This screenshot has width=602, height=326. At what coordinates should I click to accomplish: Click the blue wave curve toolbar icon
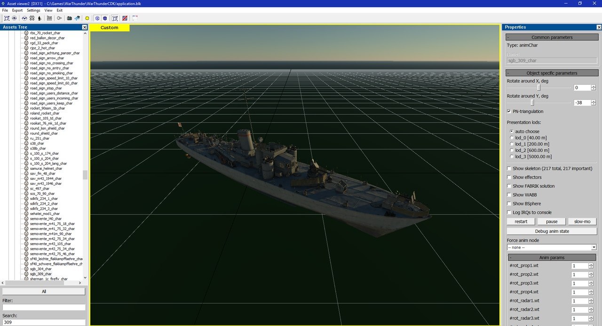24,18
